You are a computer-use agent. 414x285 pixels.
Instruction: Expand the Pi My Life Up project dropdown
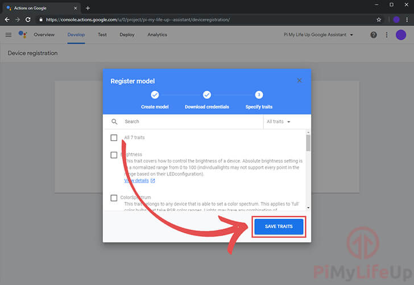click(x=318, y=35)
